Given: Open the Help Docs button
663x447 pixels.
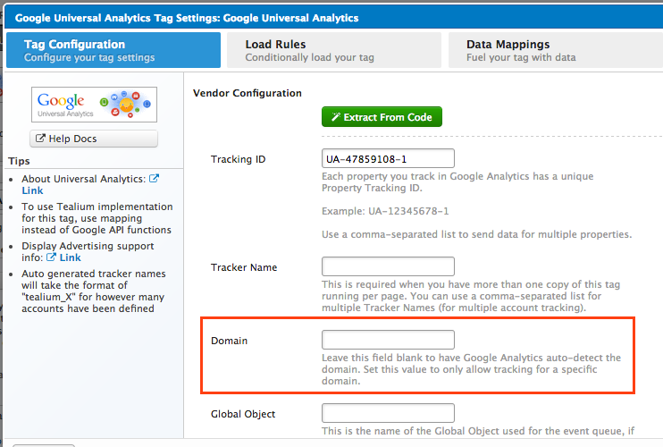Looking at the screenshot, I should [x=94, y=139].
